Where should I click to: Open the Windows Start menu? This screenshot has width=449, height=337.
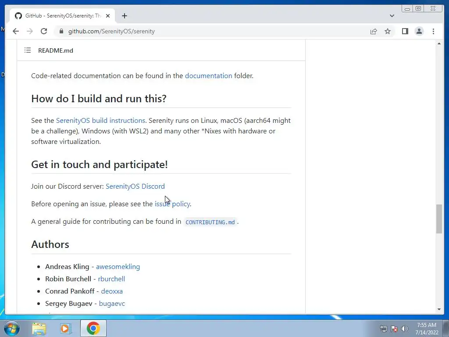[12, 328]
